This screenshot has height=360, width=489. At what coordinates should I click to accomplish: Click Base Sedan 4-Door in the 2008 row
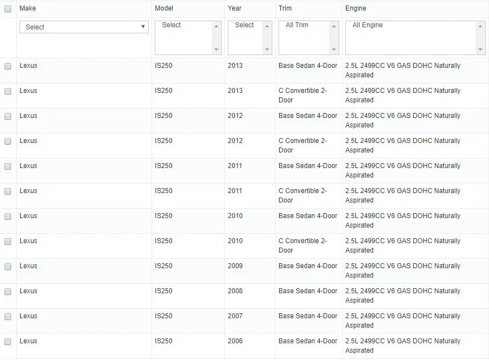[x=308, y=291]
